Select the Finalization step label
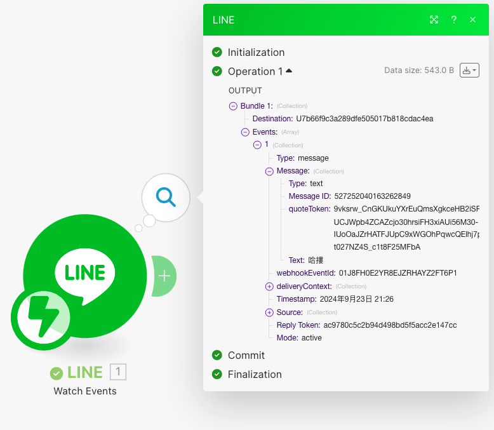Screen dimensions: 494x430 [x=255, y=375]
